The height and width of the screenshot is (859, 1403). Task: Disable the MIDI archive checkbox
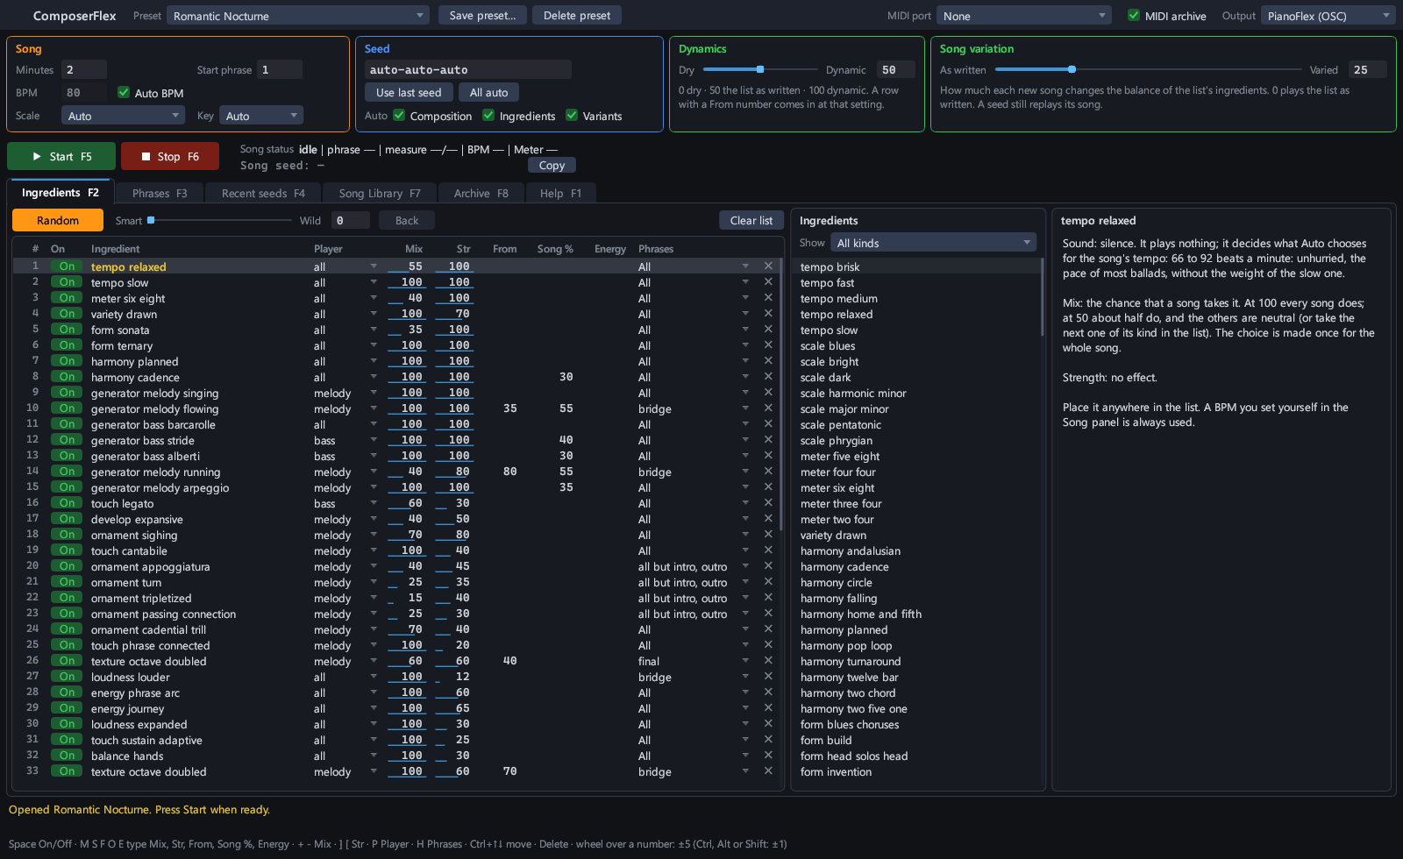pyautogui.click(x=1134, y=16)
